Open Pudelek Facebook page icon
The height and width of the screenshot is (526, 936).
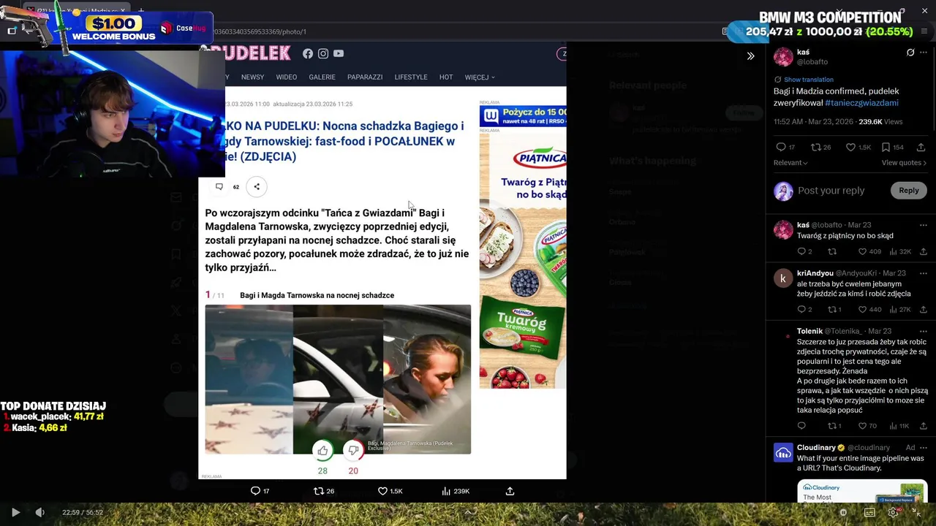tap(308, 53)
